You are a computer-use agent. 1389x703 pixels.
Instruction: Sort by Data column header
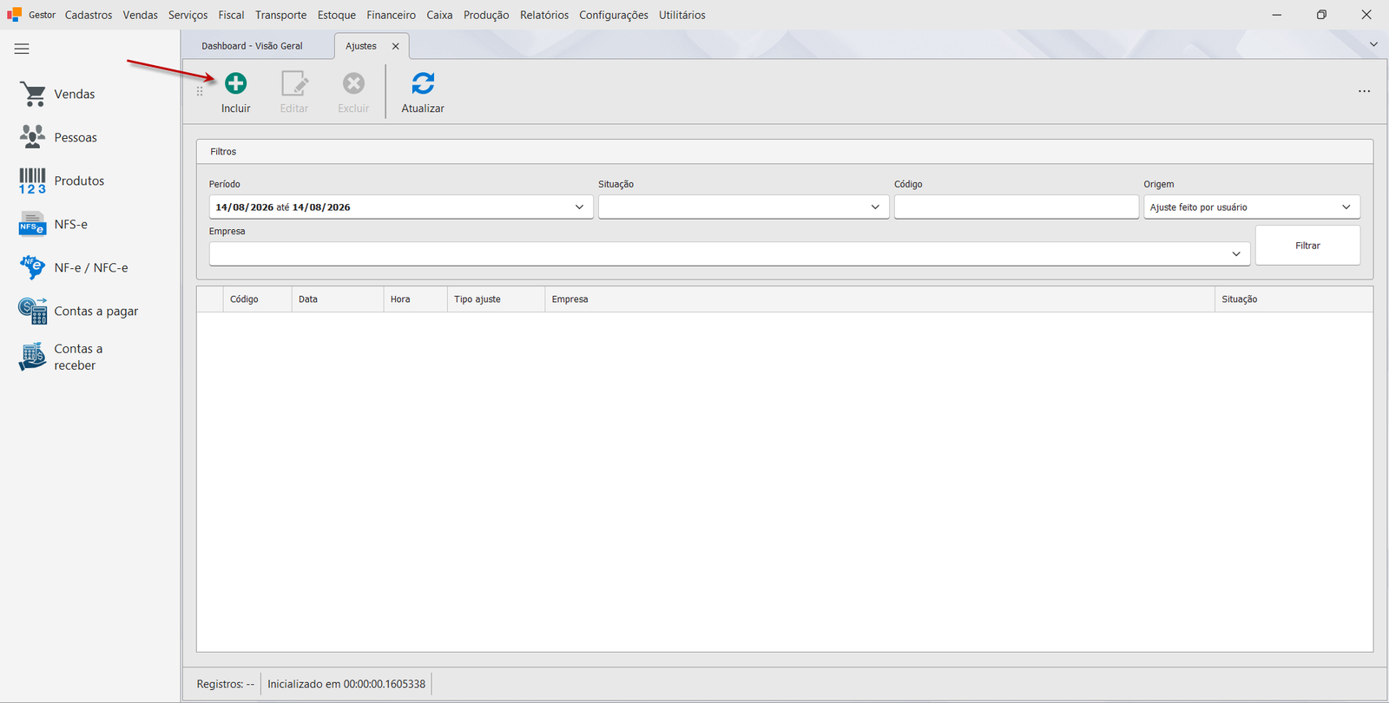point(337,299)
